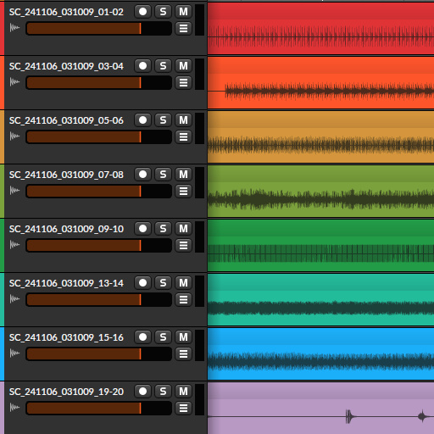Solo track SC_241106_031009_09-10
The width and height of the screenshot is (434, 434).
(163, 229)
